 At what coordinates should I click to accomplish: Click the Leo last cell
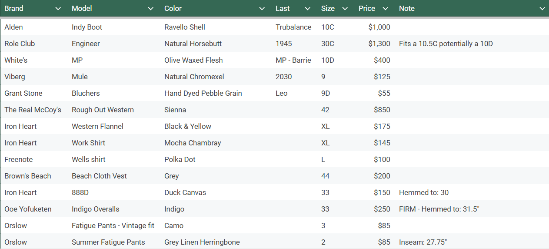281,93
